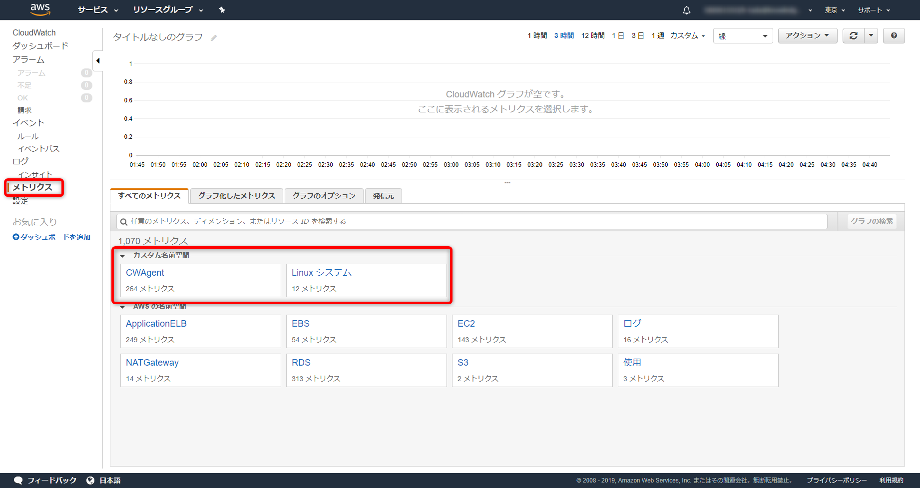
Task: Click the metrics search input field
Action: tap(471, 221)
